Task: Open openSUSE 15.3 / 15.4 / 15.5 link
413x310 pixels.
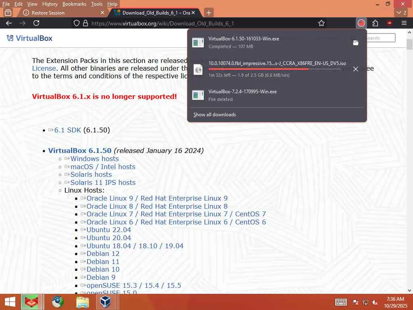Action: pyautogui.click(x=133, y=285)
